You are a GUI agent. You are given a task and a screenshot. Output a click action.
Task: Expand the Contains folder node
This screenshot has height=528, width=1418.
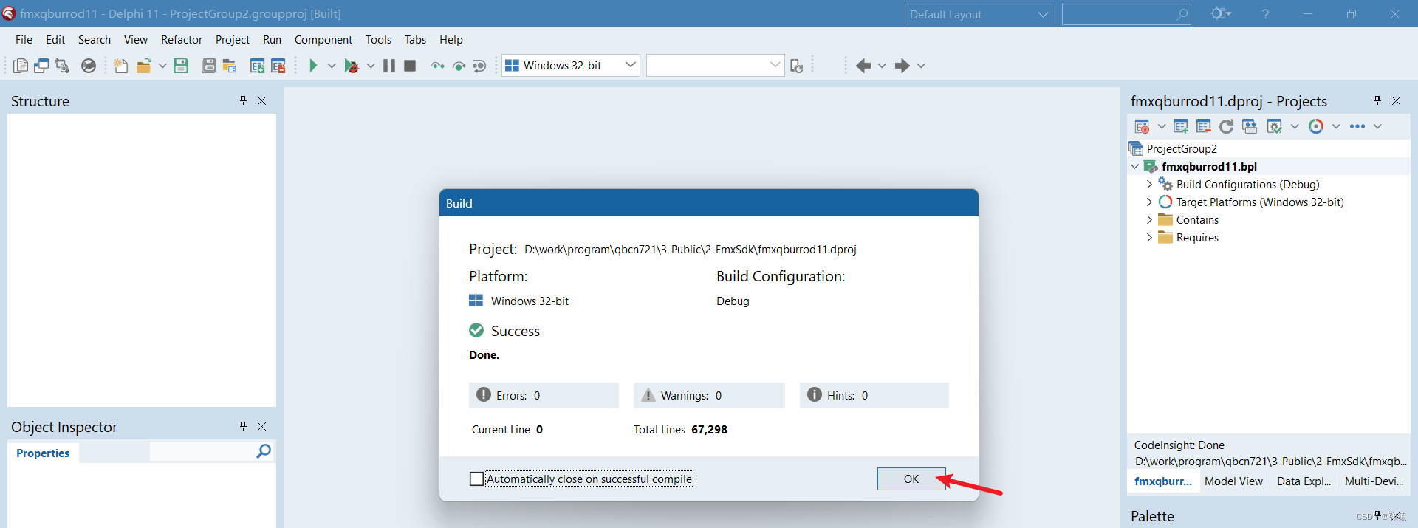(1149, 219)
